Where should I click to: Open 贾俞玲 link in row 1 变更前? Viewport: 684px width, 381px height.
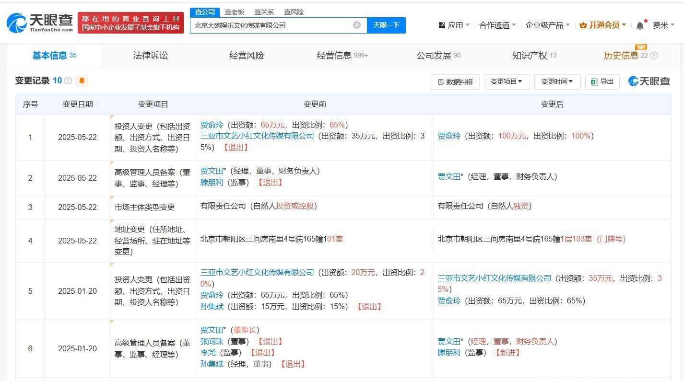click(x=212, y=125)
